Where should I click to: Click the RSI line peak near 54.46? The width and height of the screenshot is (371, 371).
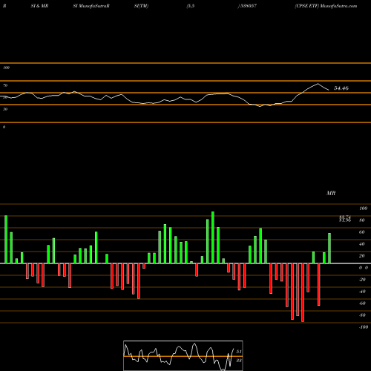tap(318, 84)
